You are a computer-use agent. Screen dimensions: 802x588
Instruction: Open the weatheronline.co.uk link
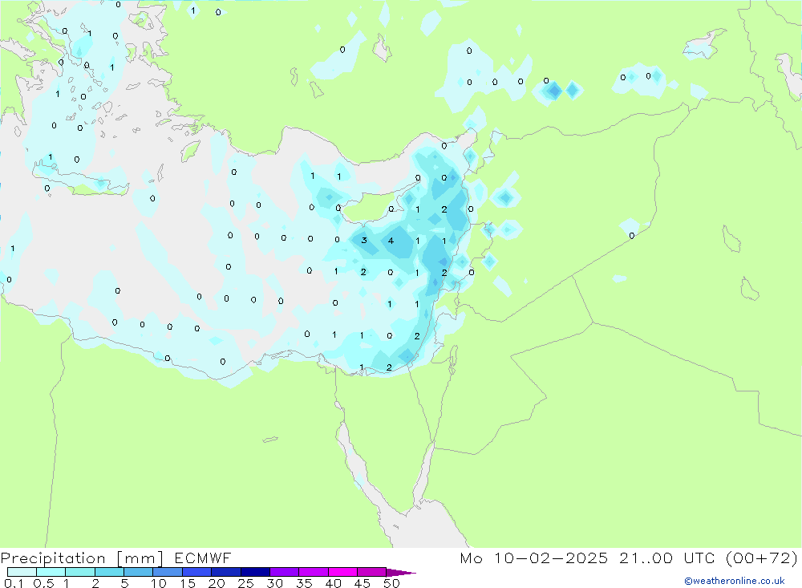pos(735,581)
